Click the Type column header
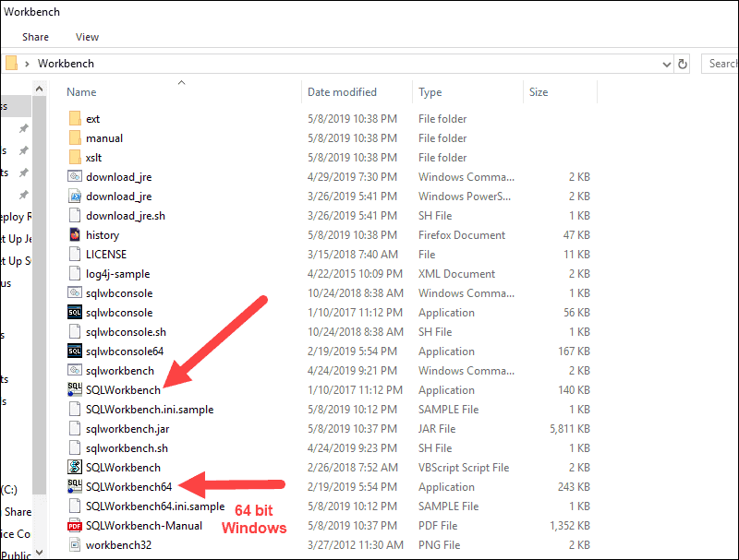Screen dimensions: 739x560 (x=430, y=92)
